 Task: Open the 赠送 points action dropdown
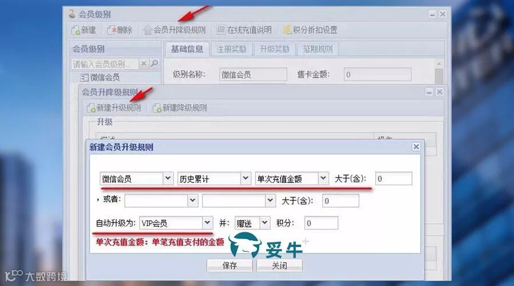pyautogui.click(x=265, y=223)
